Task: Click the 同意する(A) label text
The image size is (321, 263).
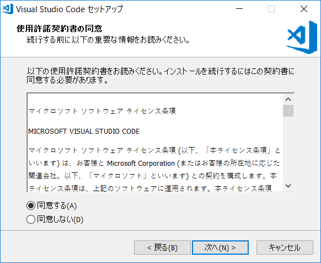Action: coord(57,206)
